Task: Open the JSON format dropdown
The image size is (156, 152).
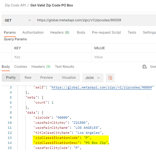Action: pyautogui.click(x=93, y=78)
